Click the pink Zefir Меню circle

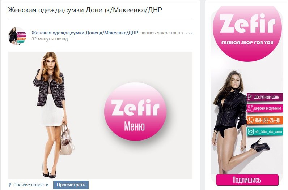135,112
